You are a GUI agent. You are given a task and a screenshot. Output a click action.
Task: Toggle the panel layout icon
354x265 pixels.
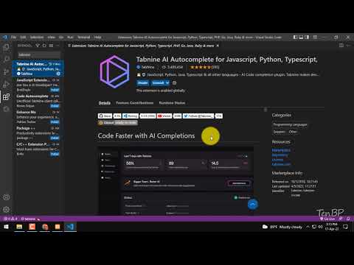(x=301, y=38)
